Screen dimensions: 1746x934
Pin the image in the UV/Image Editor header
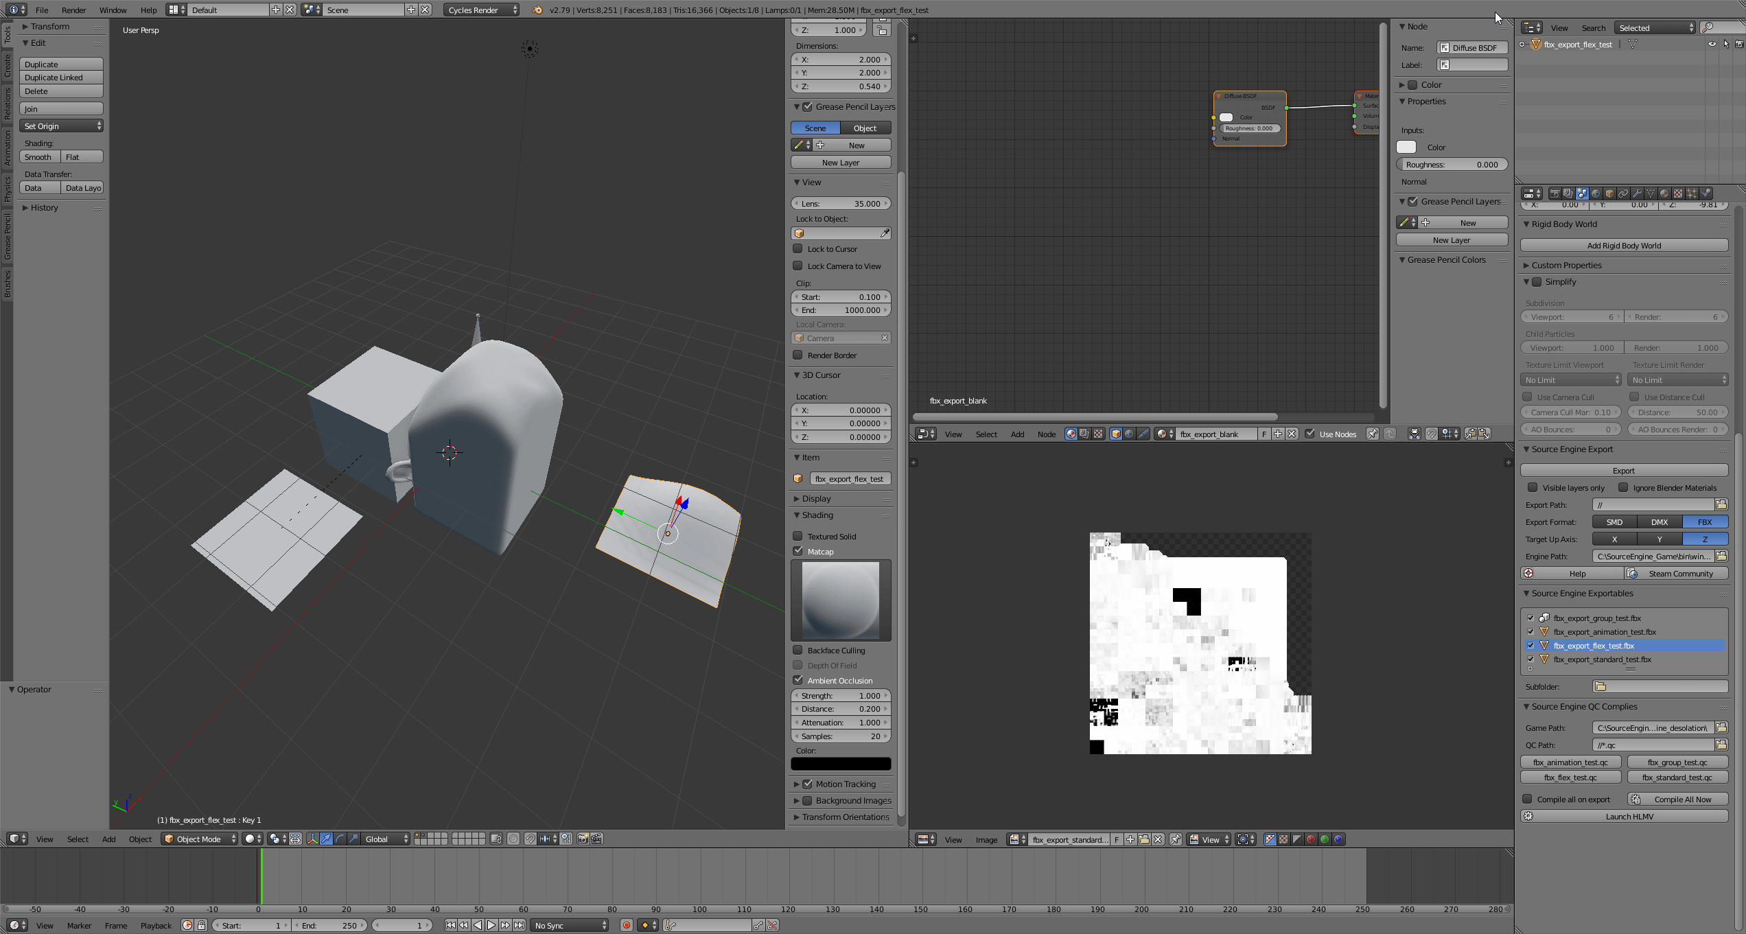point(1175,839)
